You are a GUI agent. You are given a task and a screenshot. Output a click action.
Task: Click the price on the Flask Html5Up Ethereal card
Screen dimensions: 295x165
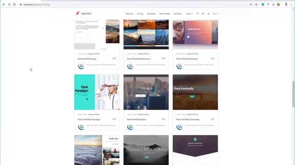pyautogui.click(x=212, y=59)
